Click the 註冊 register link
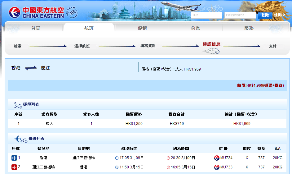Screen dimensions: 292x174 (279, 15)
